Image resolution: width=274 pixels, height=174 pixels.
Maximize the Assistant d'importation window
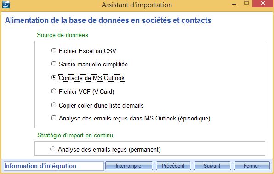246,3
